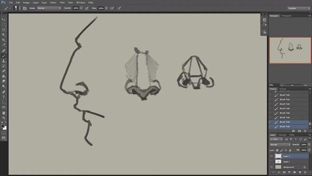Select the Eyedropper tool
Screen dimensions: 312x176
coord(3,45)
